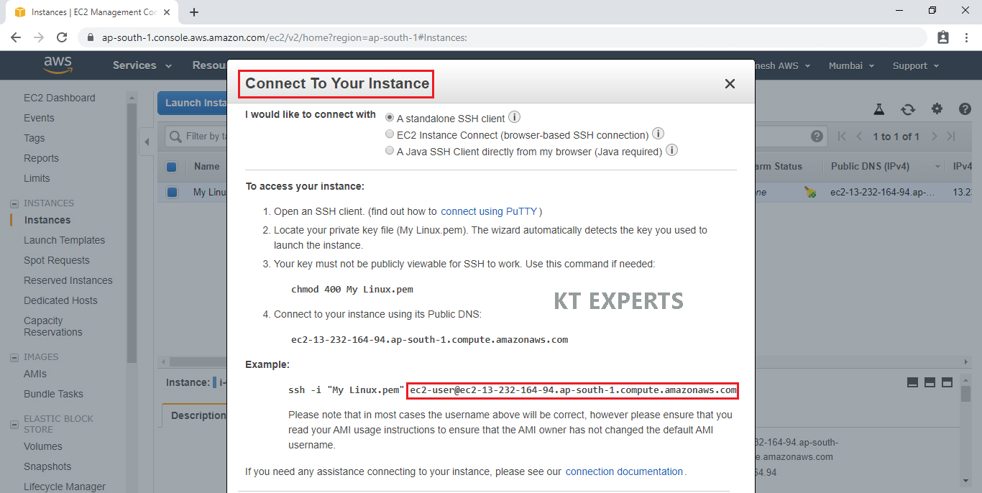The image size is (982, 493).
Task: Go back in browser
Action: coord(15,37)
